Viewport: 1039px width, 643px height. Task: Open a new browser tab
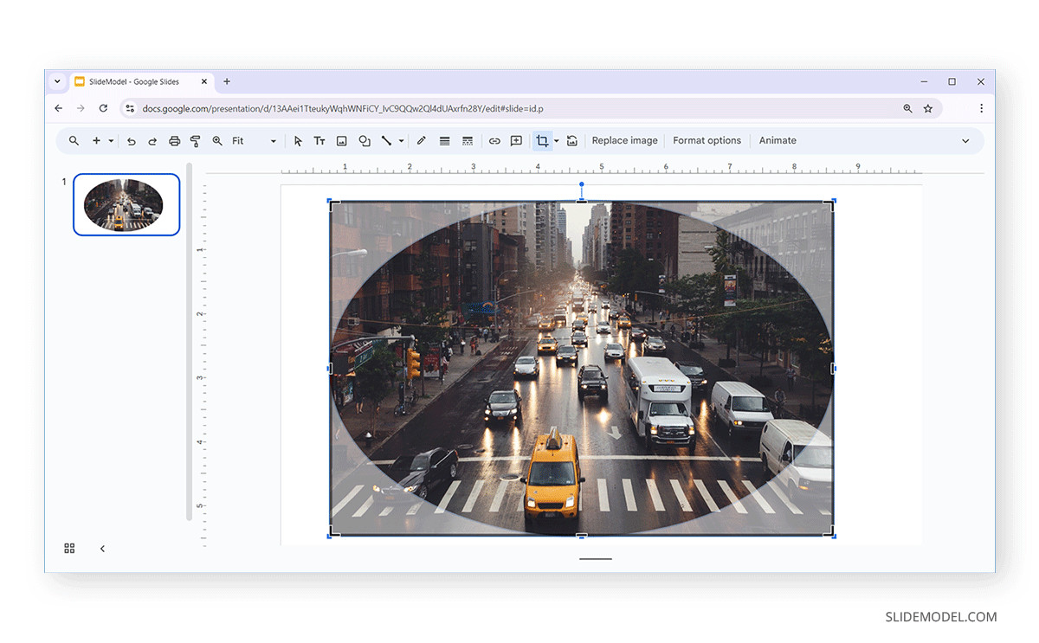pos(227,82)
